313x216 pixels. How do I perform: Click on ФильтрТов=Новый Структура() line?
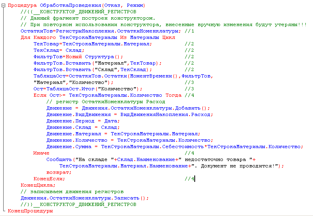[78, 57]
